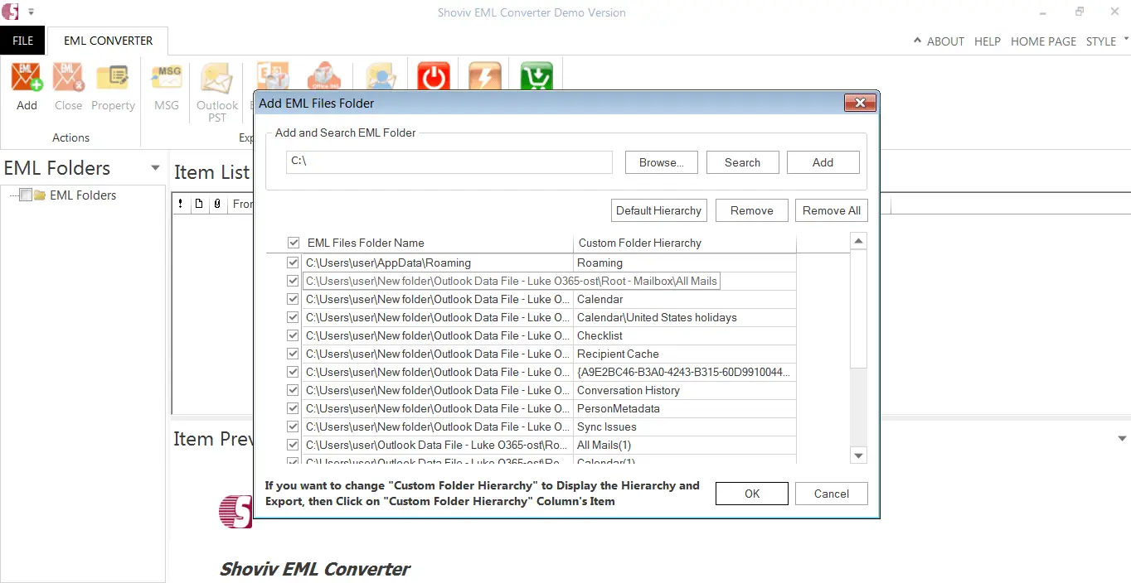
Task: Open the Quick Access Toolbar dropdown arrow
Action: [32, 12]
